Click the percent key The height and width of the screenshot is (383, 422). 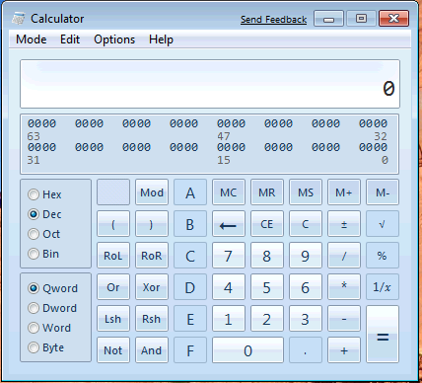383,256
